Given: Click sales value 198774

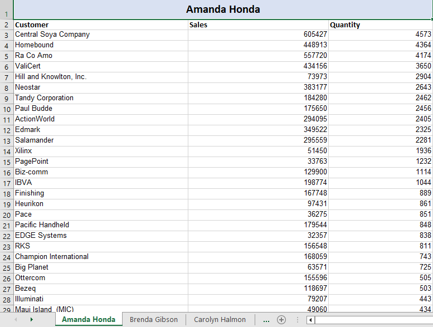Looking at the screenshot, I should click(258, 183).
